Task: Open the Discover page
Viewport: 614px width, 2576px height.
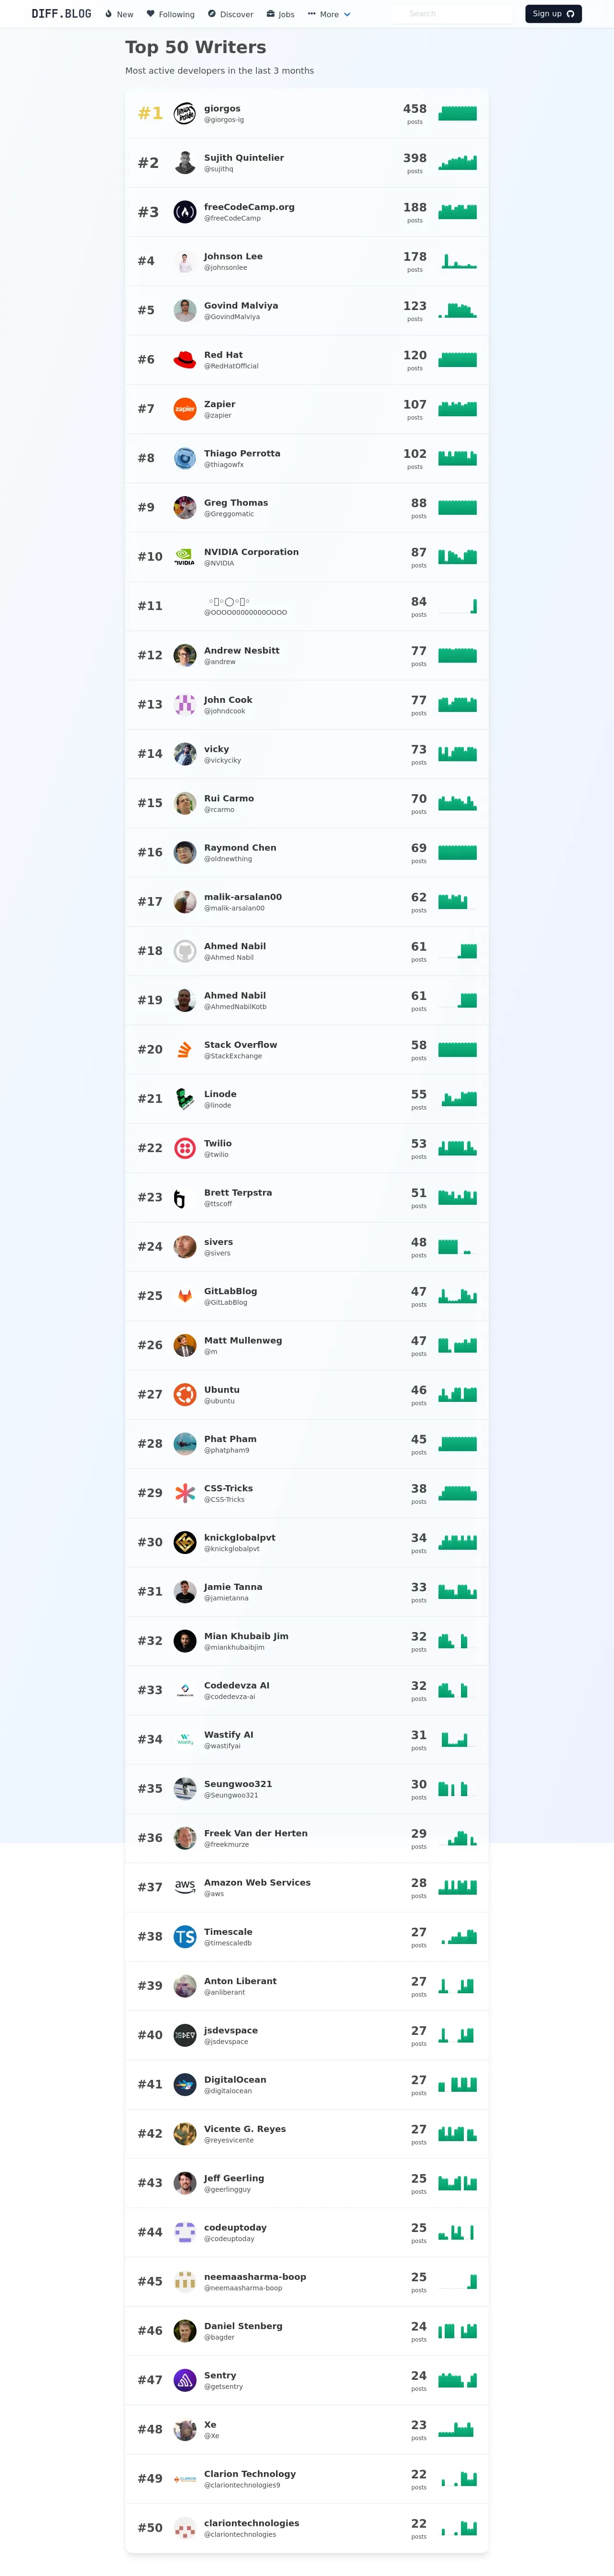Action: [230, 14]
